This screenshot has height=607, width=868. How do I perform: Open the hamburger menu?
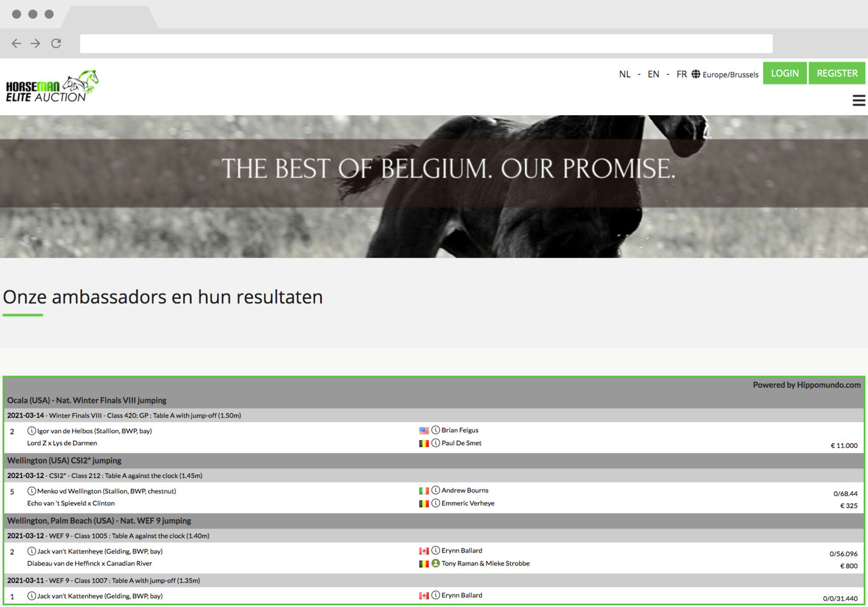859,101
